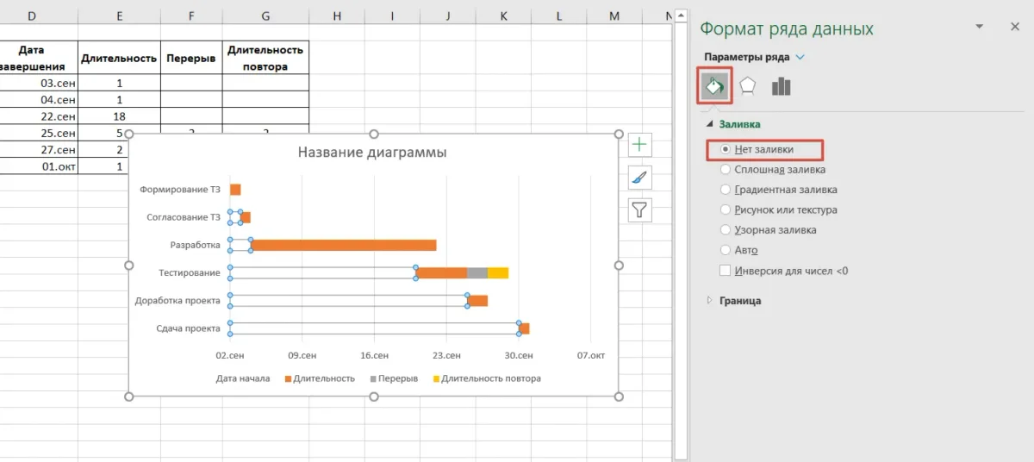Click the orange Разработка bar
The image size is (1034, 462).
point(343,246)
